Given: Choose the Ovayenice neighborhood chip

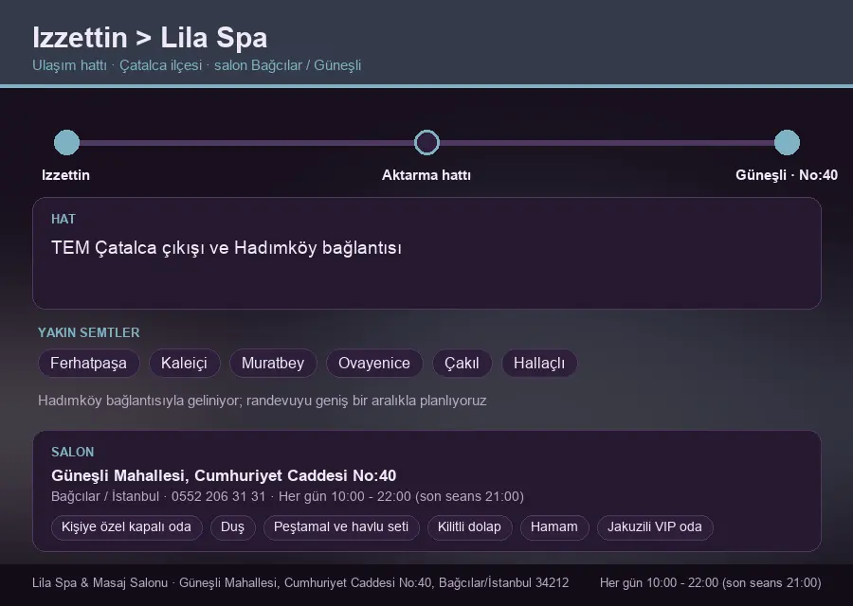Looking at the screenshot, I should pos(374,363).
